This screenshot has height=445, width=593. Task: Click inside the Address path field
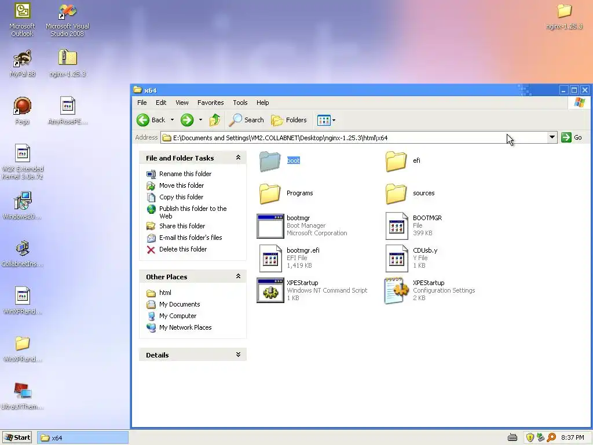click(354, 138)
